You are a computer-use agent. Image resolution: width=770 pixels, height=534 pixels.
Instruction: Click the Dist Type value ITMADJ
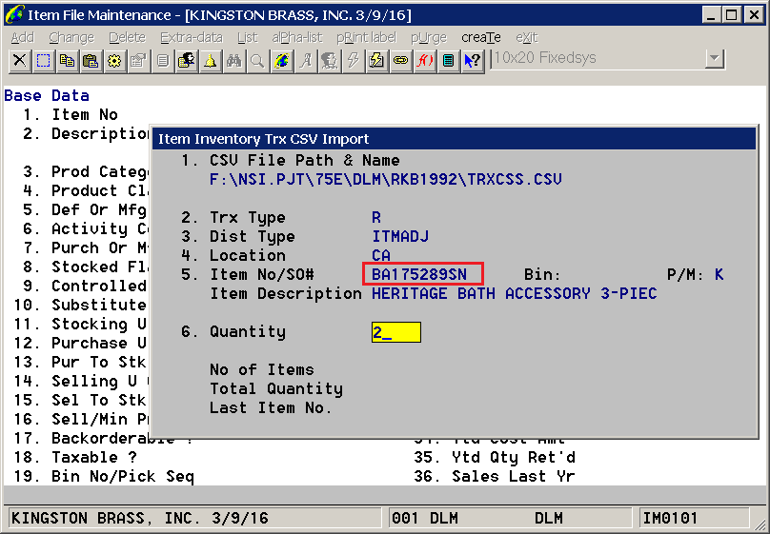(x=400, y=236)
